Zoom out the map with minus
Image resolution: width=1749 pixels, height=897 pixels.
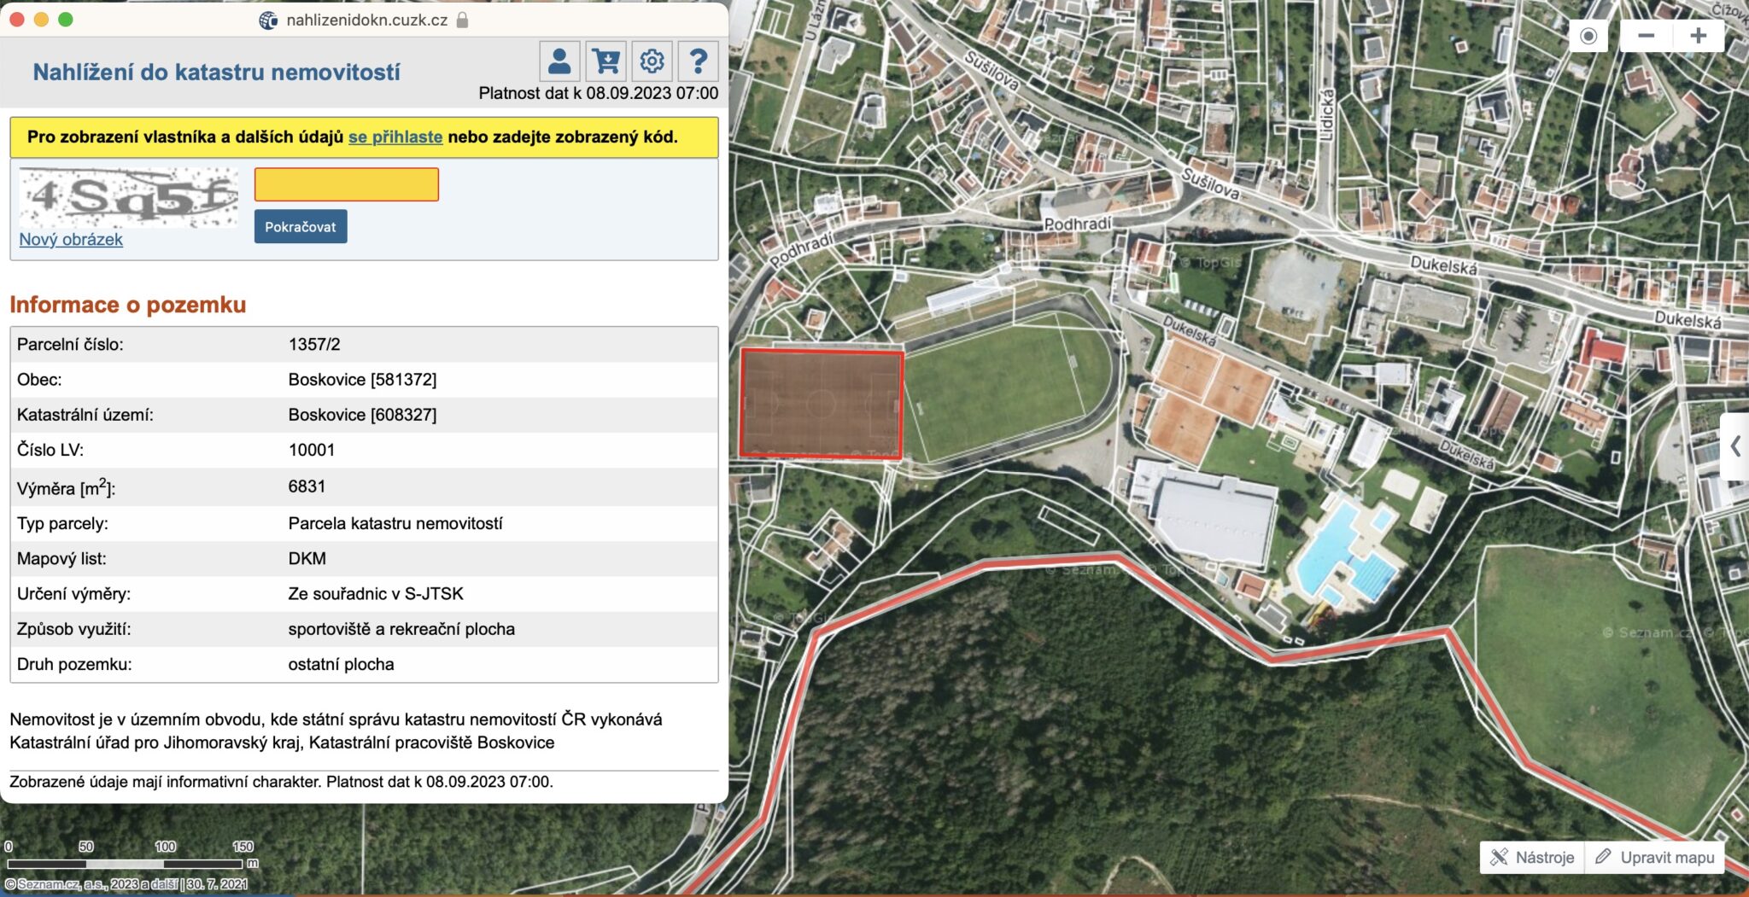1647,36
